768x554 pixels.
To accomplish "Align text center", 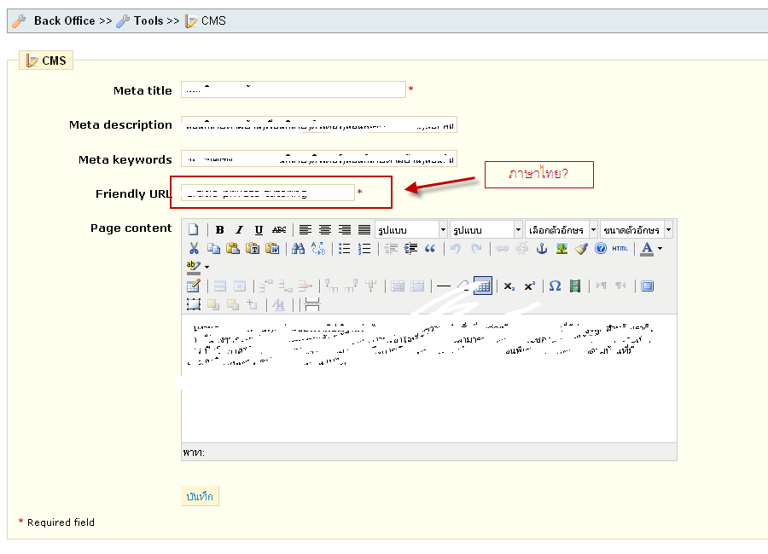I will tap(325, 229).
